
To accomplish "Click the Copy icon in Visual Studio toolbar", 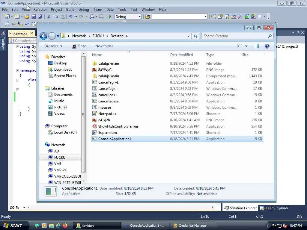I will (x=55, y=17).
